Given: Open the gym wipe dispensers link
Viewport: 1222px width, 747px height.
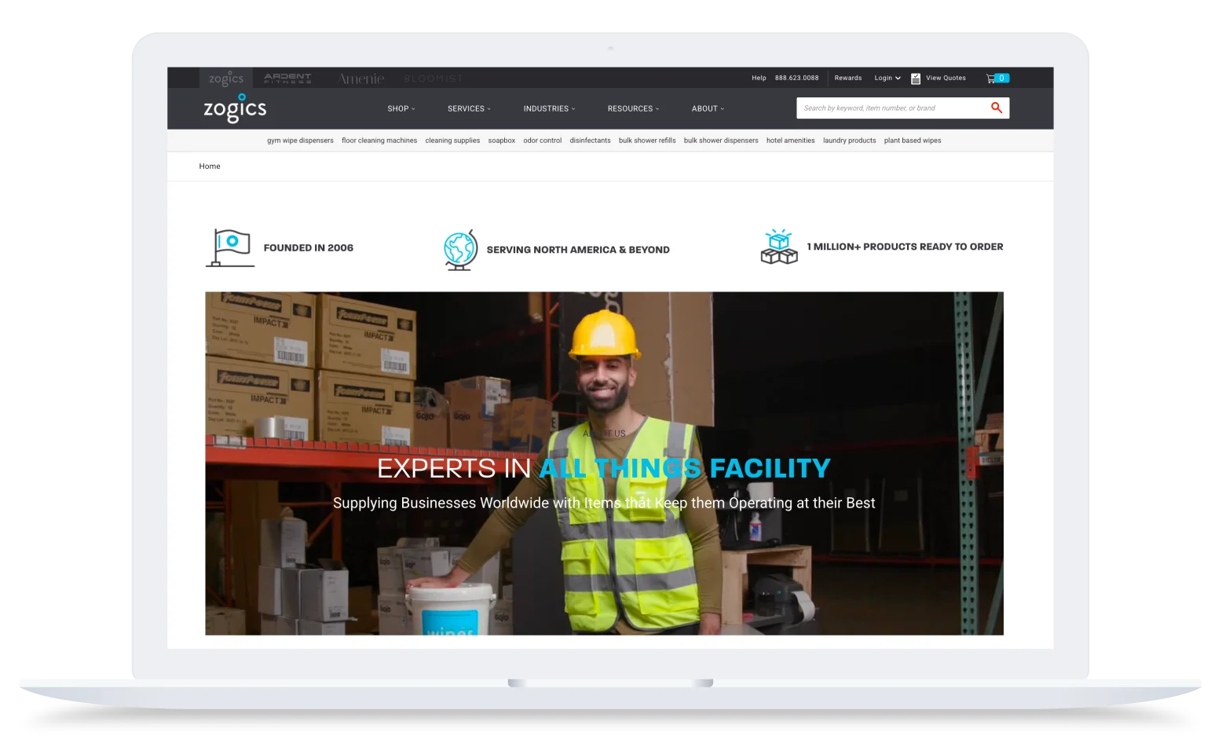Looking at the screenshot, I should coord(300,140).
